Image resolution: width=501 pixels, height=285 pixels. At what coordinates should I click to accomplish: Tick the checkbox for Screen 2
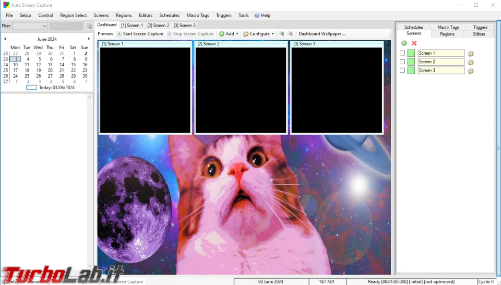click(402, 62)
